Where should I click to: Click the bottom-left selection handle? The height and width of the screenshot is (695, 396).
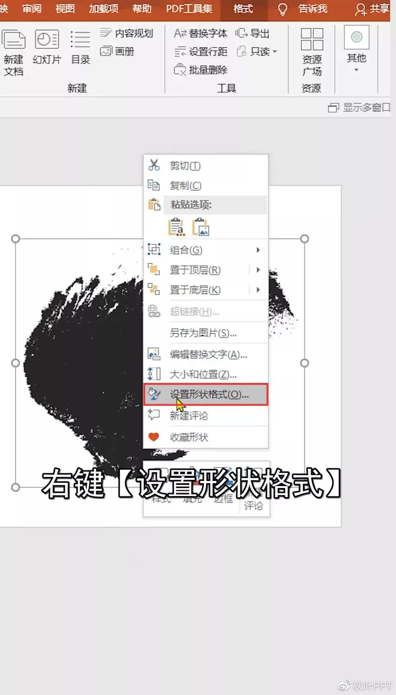pyautogui.click(x=15, y=487)
